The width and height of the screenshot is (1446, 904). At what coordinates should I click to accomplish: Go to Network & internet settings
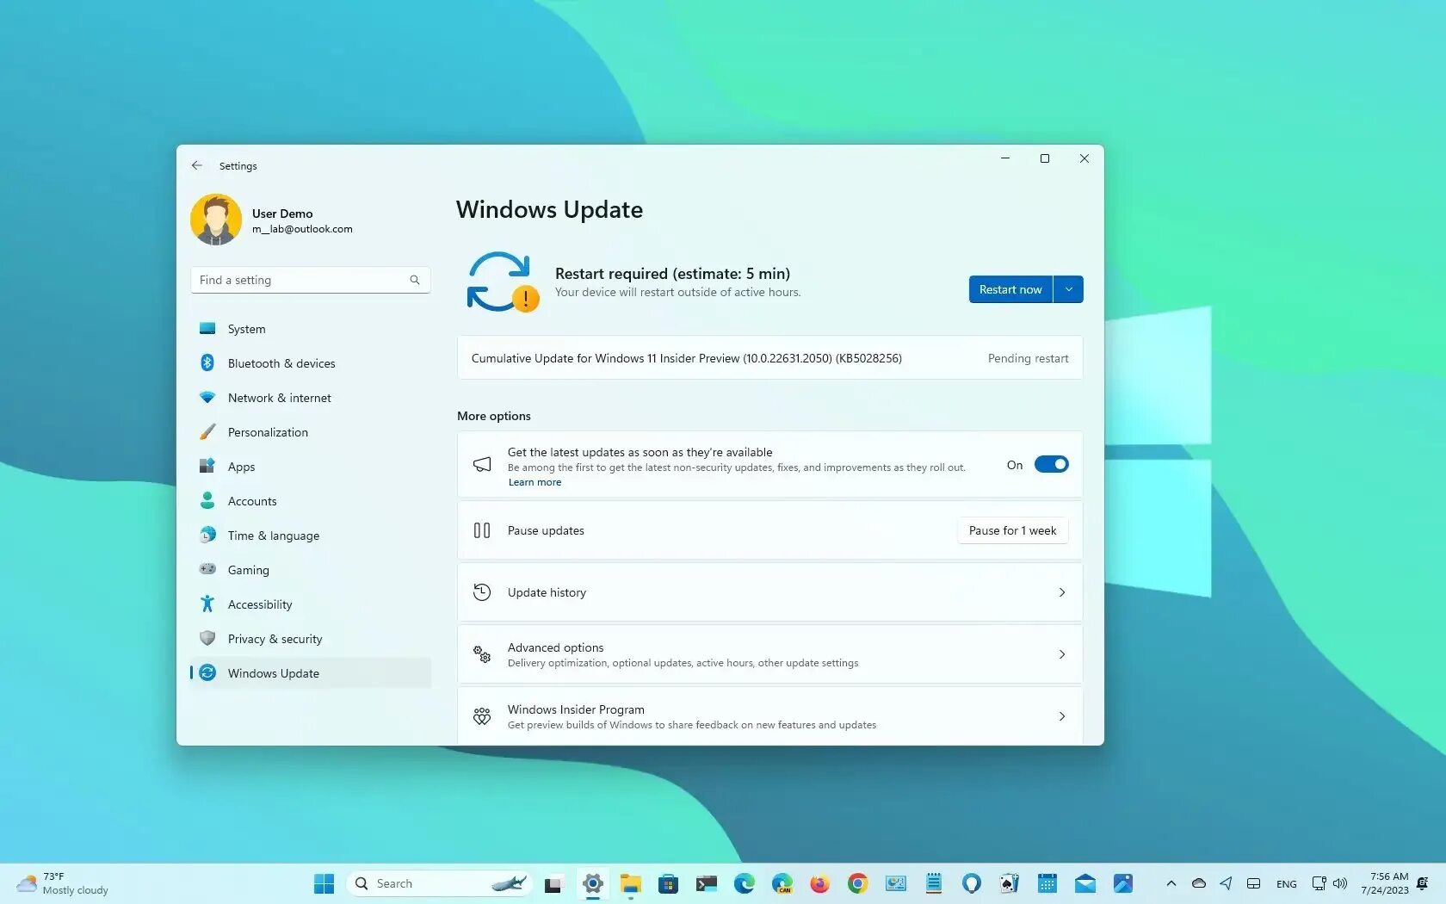pyautogui.click(x=310, y=398)
